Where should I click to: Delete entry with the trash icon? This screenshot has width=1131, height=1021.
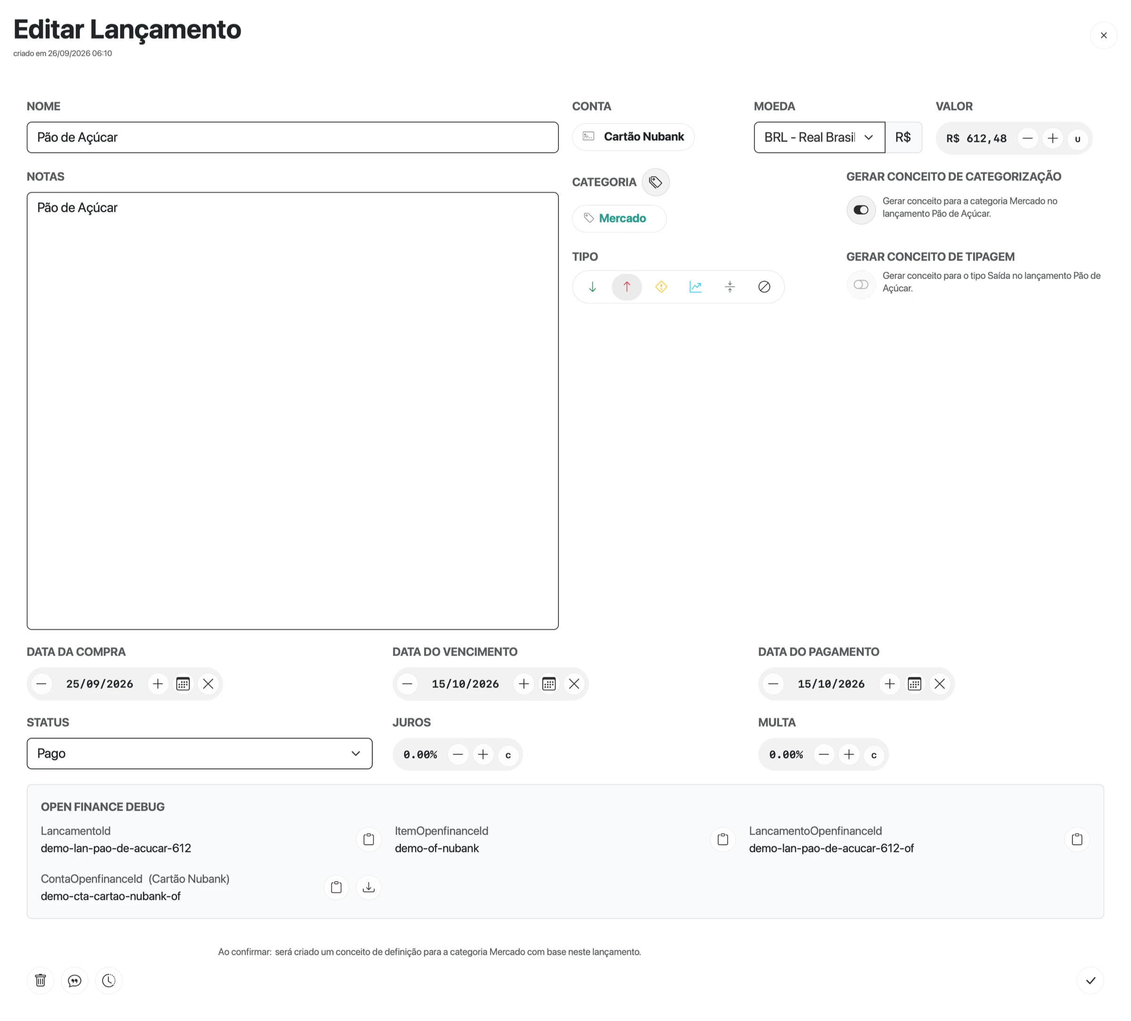[x=41, y=980]
